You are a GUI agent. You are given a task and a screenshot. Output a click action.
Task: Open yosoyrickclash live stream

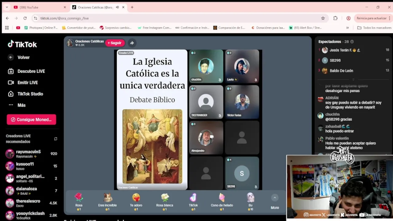pyautogui.click(x=31, y=215)
